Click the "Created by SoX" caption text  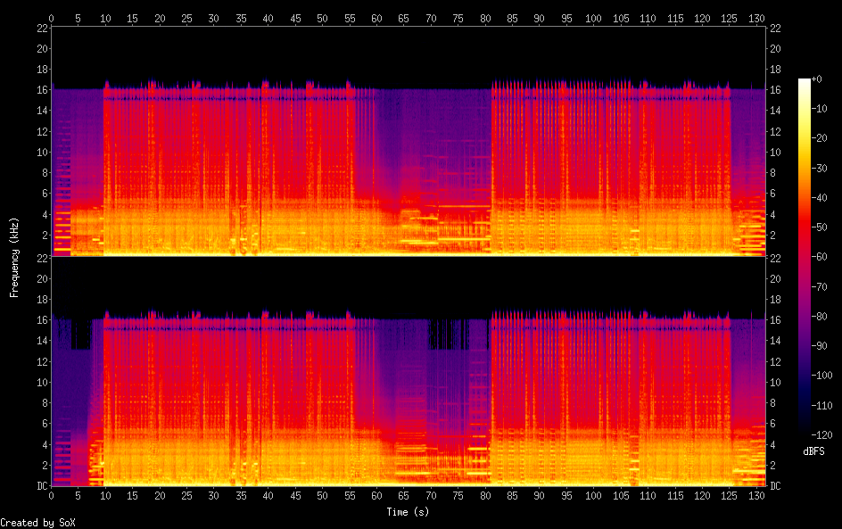coord(37,523)
